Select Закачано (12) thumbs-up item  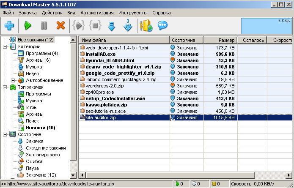[x=41, y=175]
